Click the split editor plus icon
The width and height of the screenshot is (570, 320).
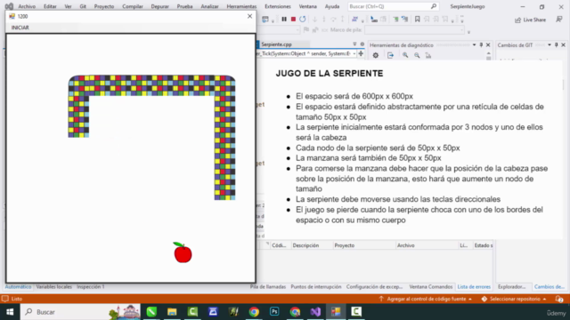(361, 53)
